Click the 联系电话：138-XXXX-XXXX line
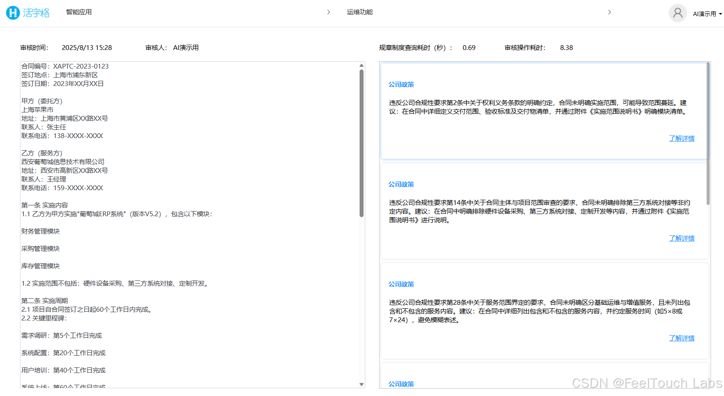The height and width of the screenshot is (396, 724). tap(62, 136)
